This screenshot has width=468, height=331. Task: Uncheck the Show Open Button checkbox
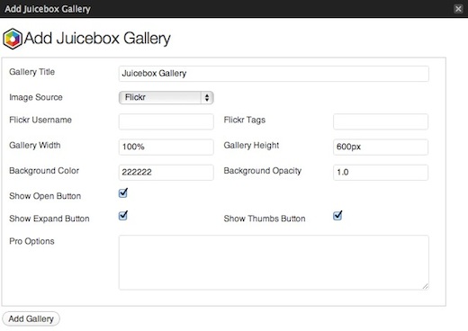[x=123, y=192]
